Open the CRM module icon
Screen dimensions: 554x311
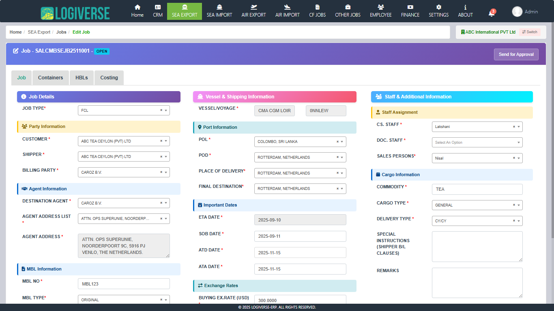pyautogui.click(x=158, y=7)
